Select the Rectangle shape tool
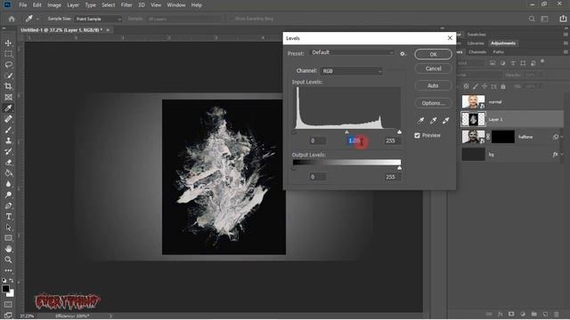 pyautogui.click(x=8, y=238)
